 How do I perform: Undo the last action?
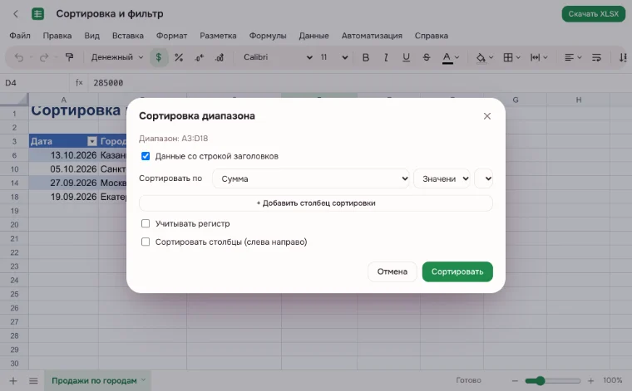coord(19,57)
